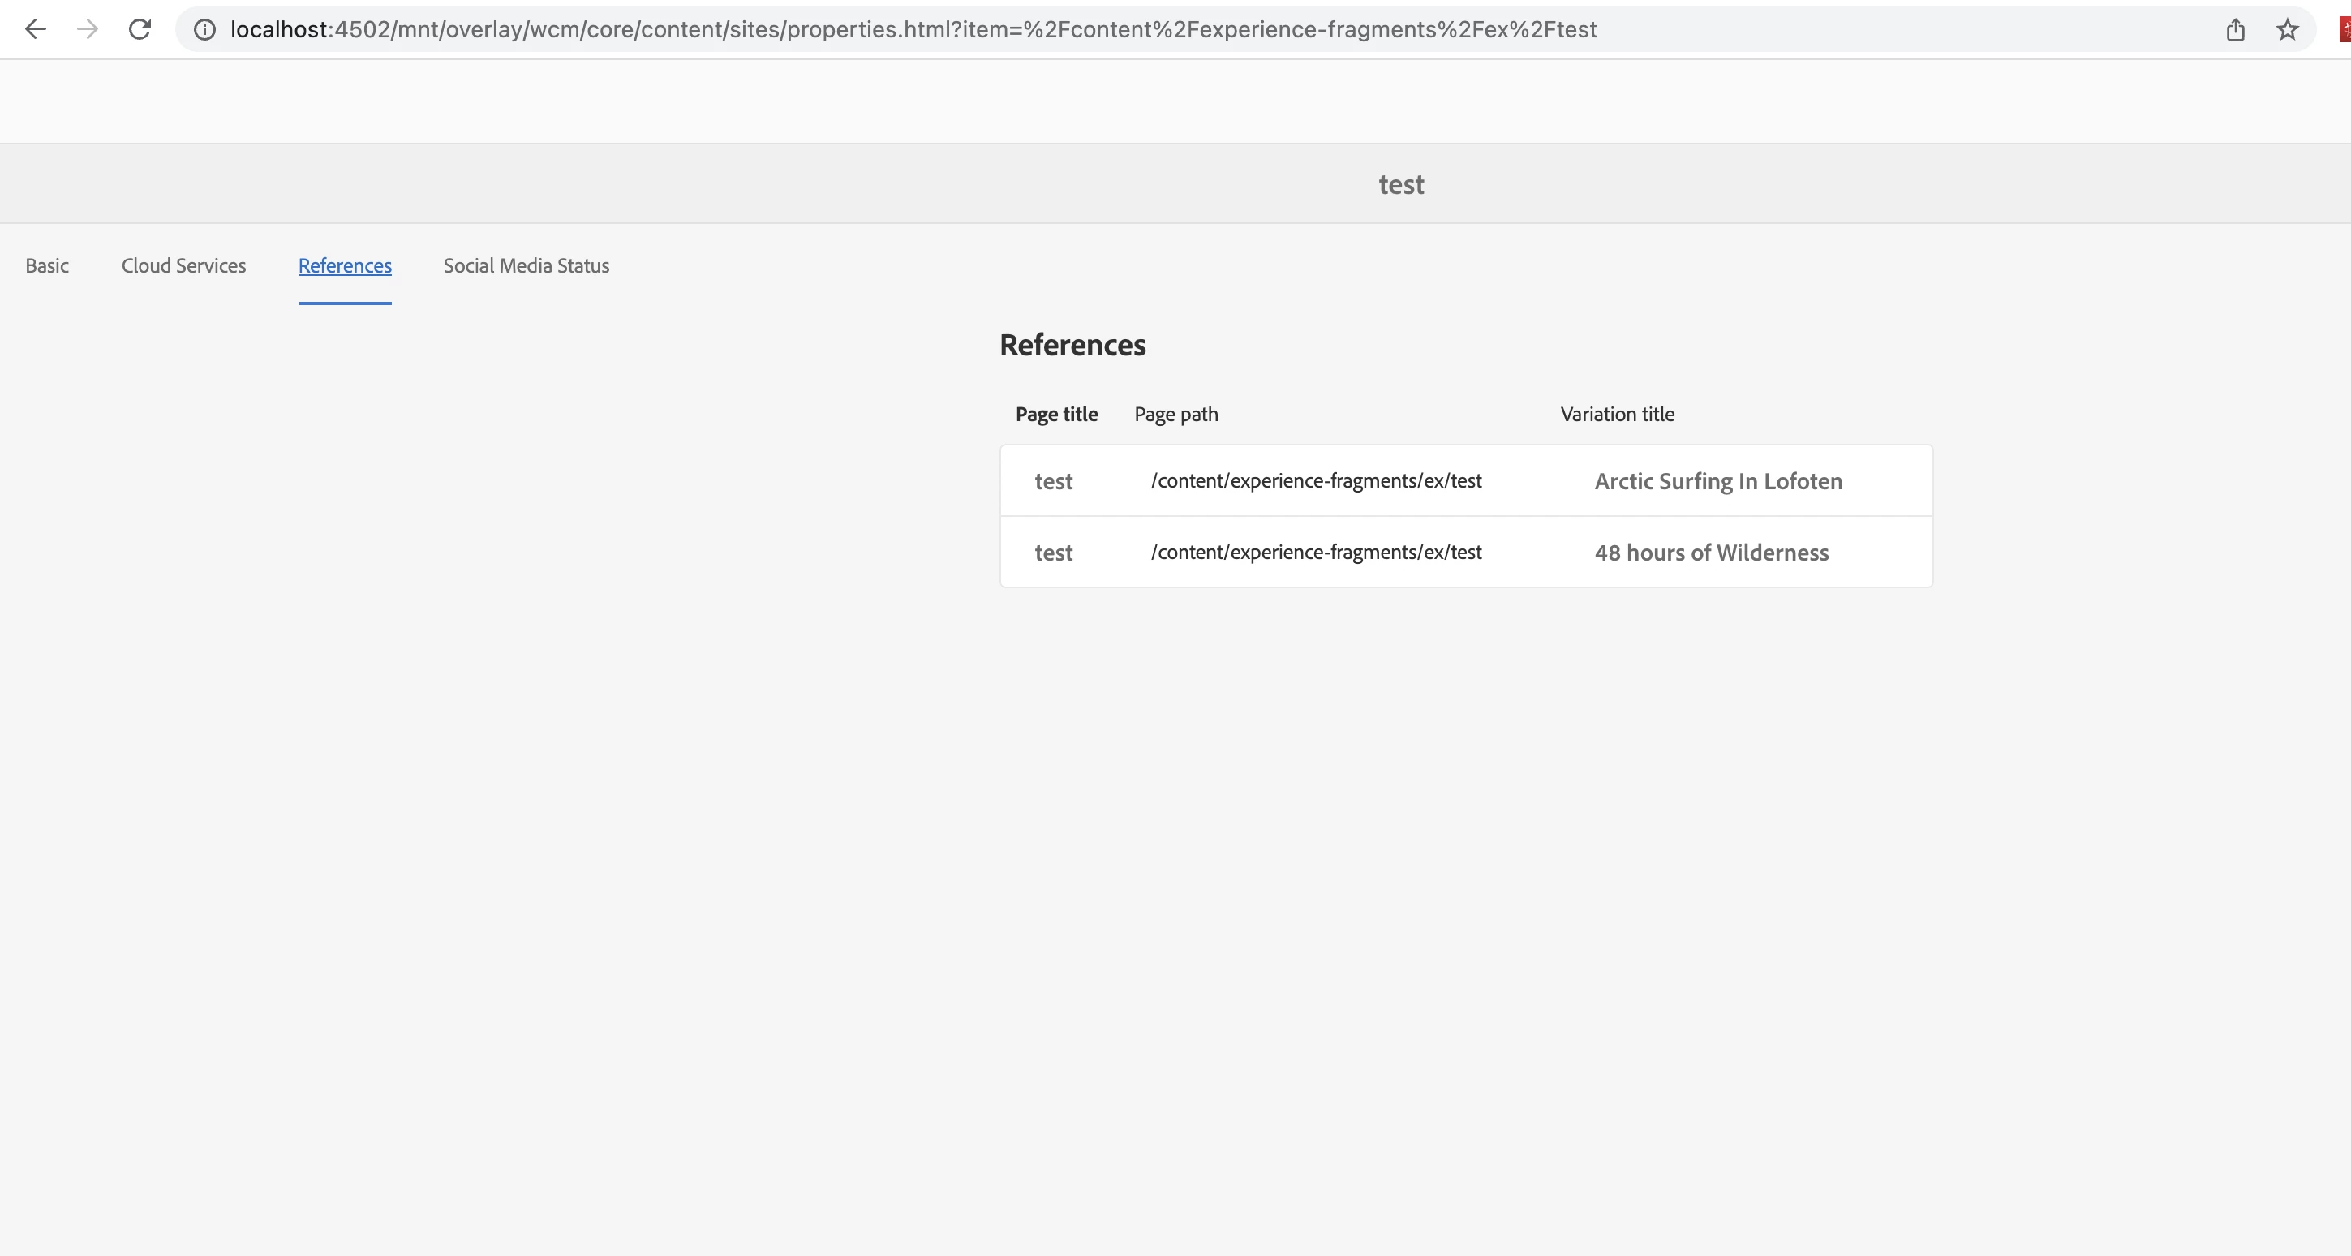Click the first row's page path text
Screen dimensions: 2351x1256
[x=1315, y=481]
